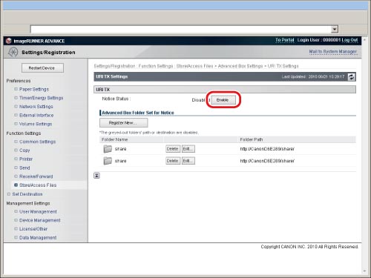
Task: Open the To Portal link
Action: pyautogui.click(x=285, y=40)
